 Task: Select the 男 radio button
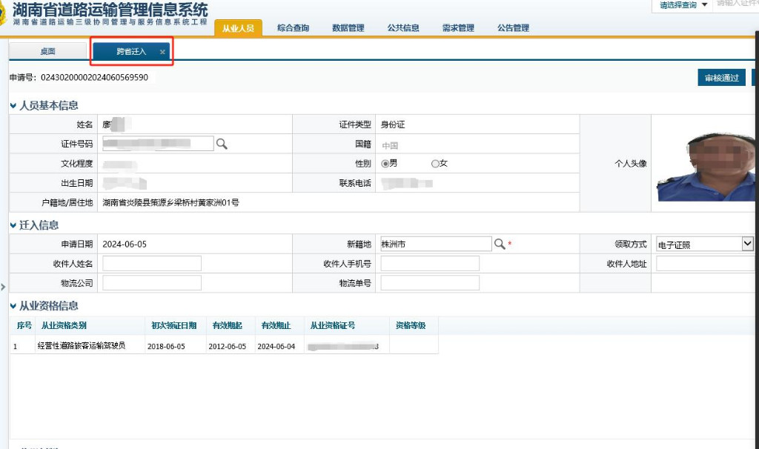tap(385, 163)
